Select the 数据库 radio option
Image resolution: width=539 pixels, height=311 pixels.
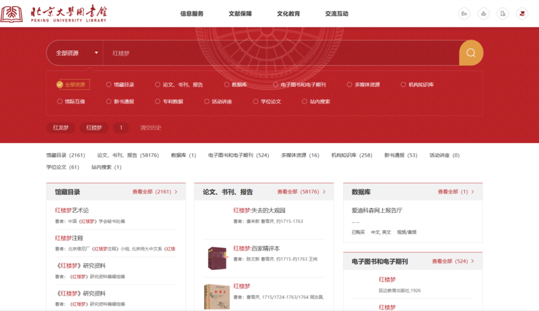[226, 85]
